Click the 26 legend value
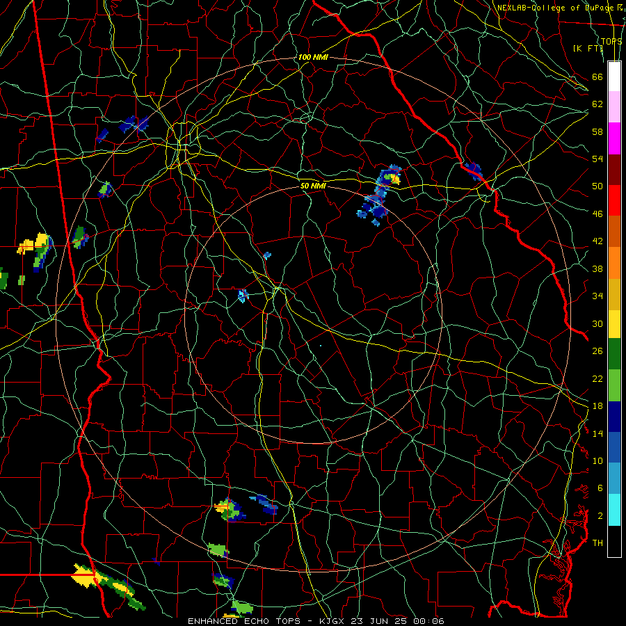The image size is (626, 626). pyautogui.click(x=597, y=351)
